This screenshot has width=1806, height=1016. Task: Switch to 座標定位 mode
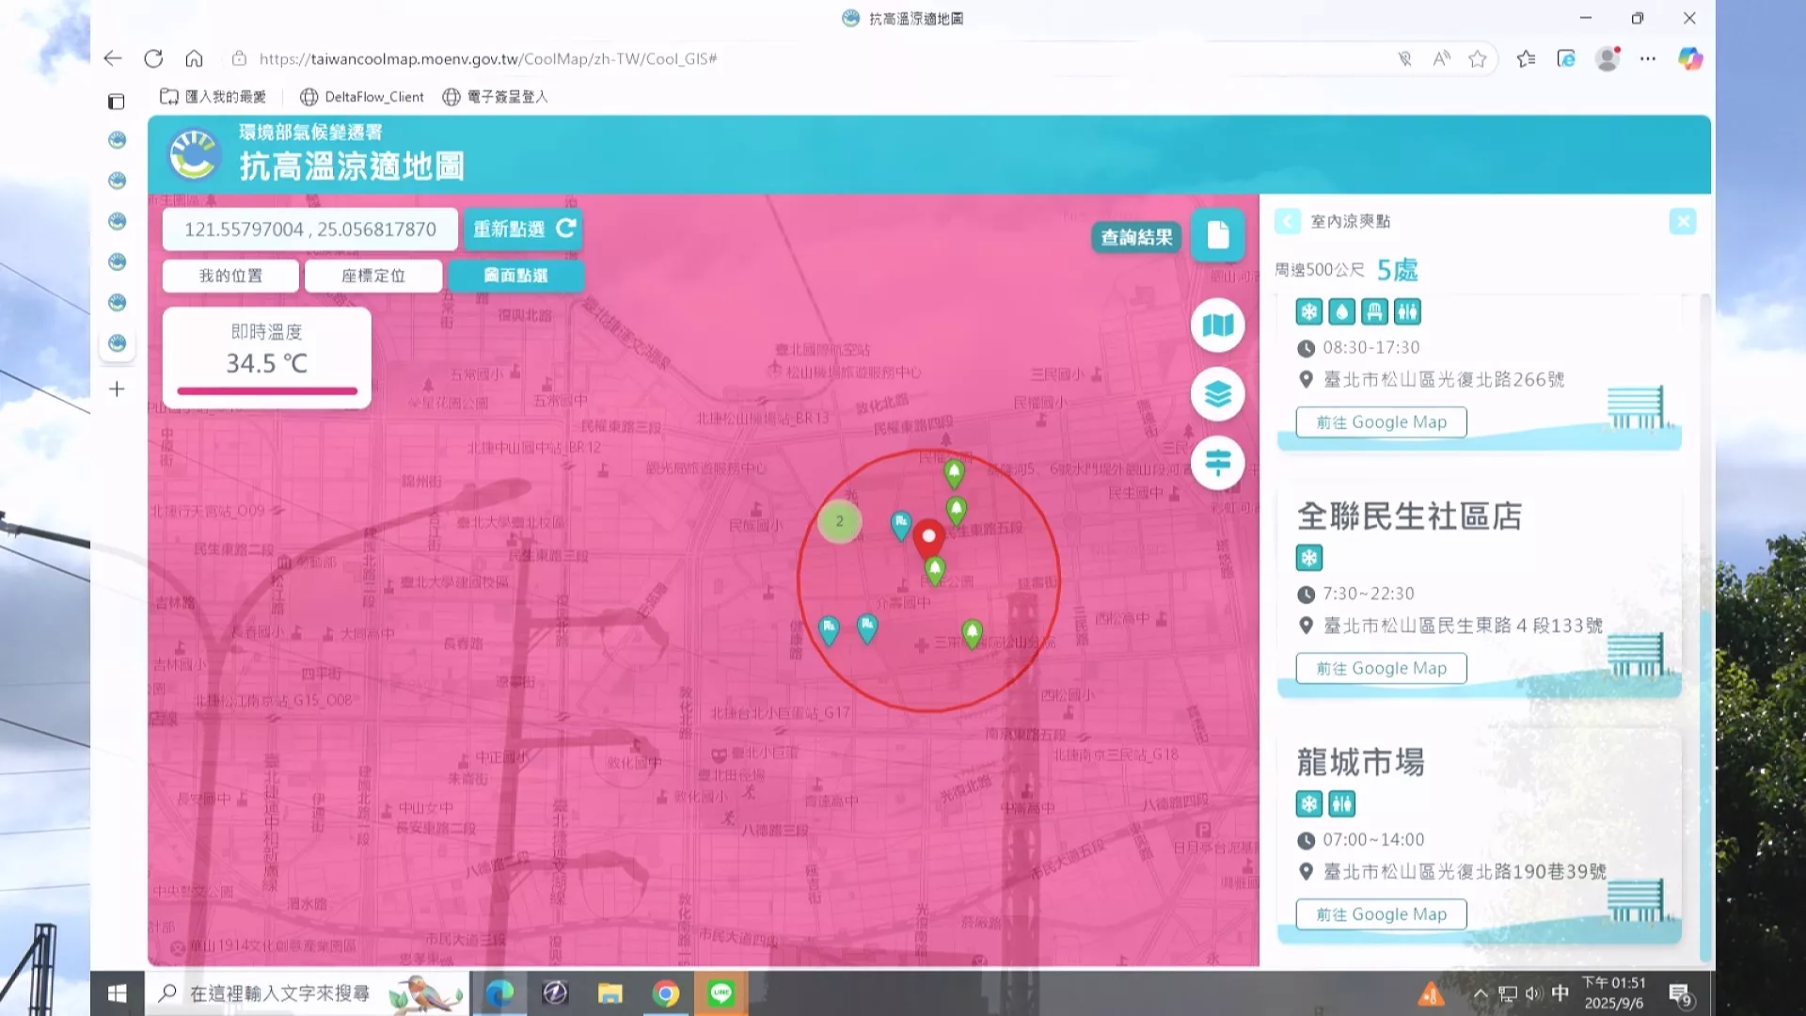click(372, 276)
